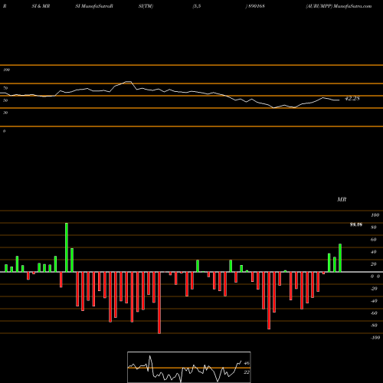Viewport: 383px width, 383px height.
Task: Click the 0 label on the RSI scale
Action: tap(4, 131)
